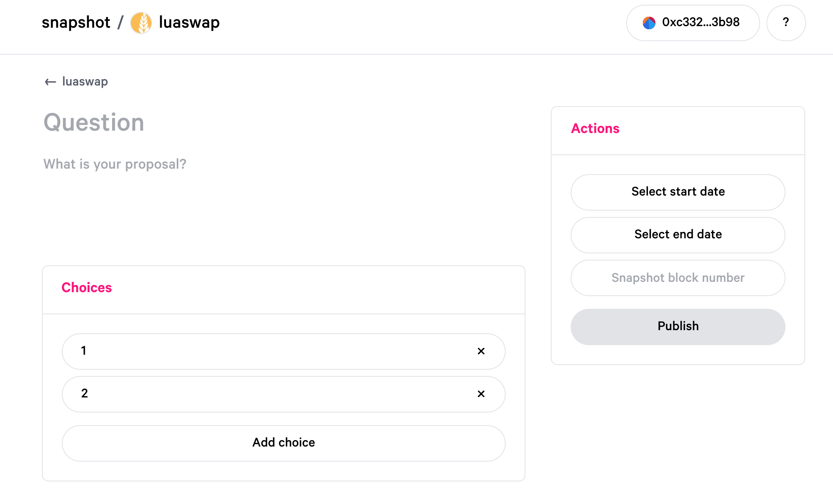Edit the first choice input field

pos(269,351)
